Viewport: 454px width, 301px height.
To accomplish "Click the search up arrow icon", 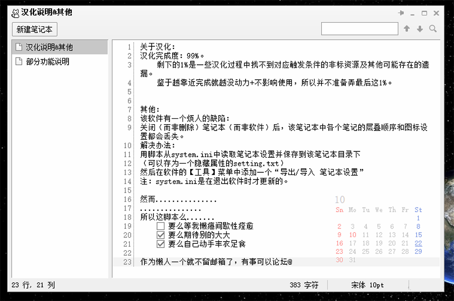I will pos(407,29).
